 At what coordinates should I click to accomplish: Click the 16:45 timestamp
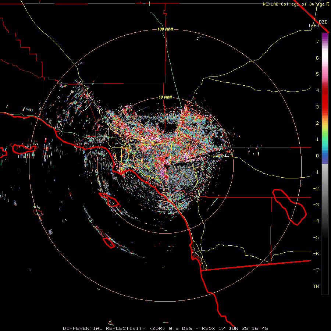pyautogui.click(x=260, y=328)
